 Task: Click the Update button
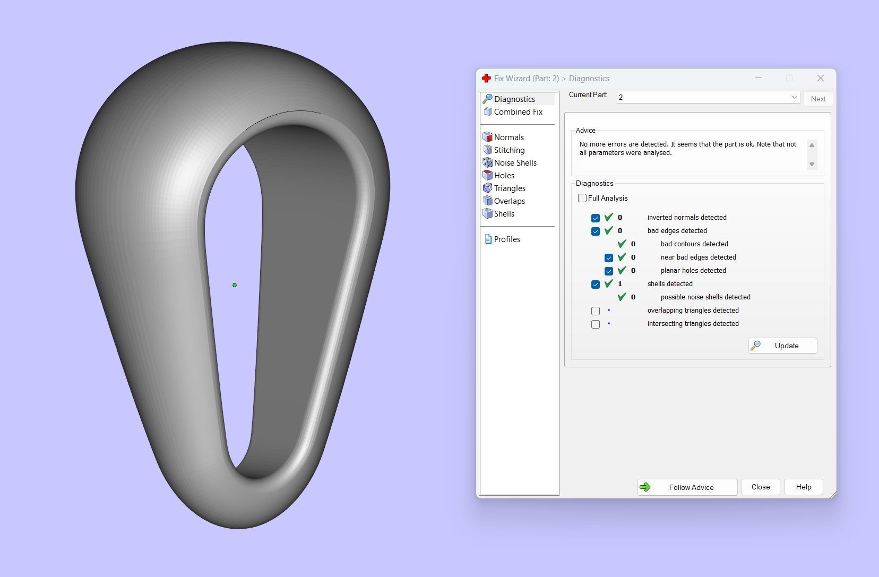coord(783,346)
